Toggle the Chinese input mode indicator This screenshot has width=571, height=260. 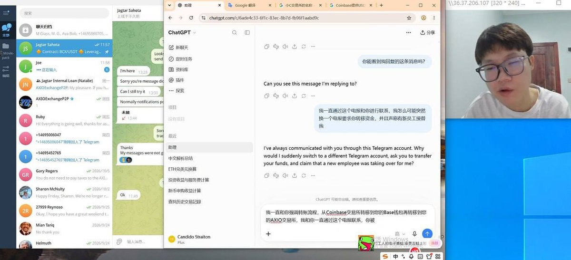(395, 257)
